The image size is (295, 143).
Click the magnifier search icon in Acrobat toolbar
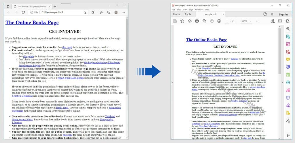coord(205,21)
